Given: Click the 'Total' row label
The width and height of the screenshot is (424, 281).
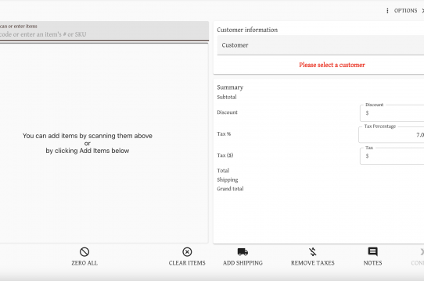Looking at the screenshot, I should tap(223, 171).
